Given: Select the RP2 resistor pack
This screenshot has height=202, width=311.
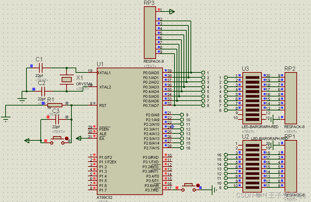Looking at the screenshot, I should tap(290, 98).
